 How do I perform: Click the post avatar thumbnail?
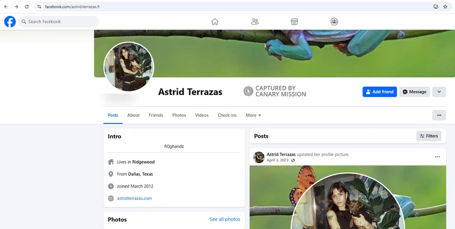coord(259,157)
